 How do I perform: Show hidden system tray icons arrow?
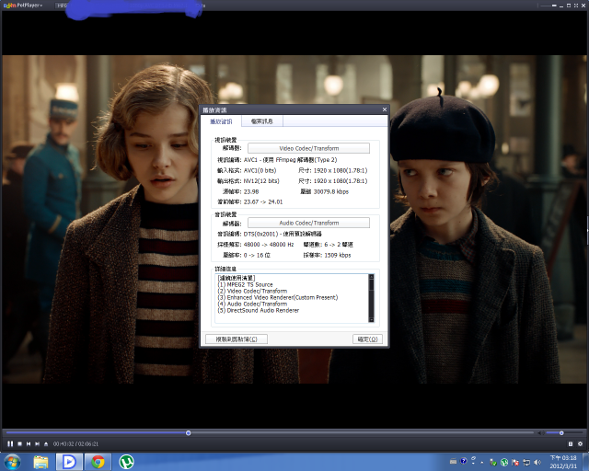click(482, 463)
